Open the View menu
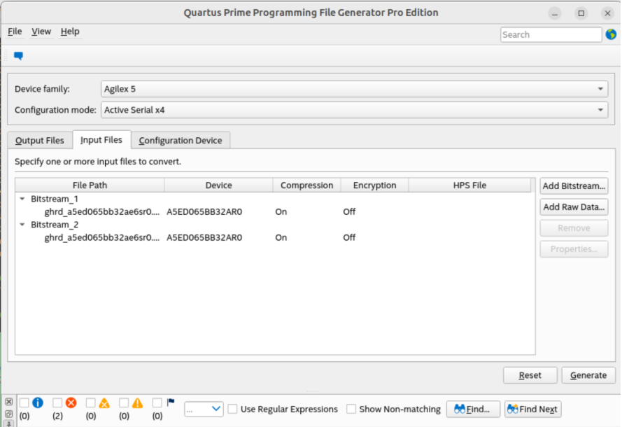Viewport: 622px width, 427px height. click(x=41, y=31)
